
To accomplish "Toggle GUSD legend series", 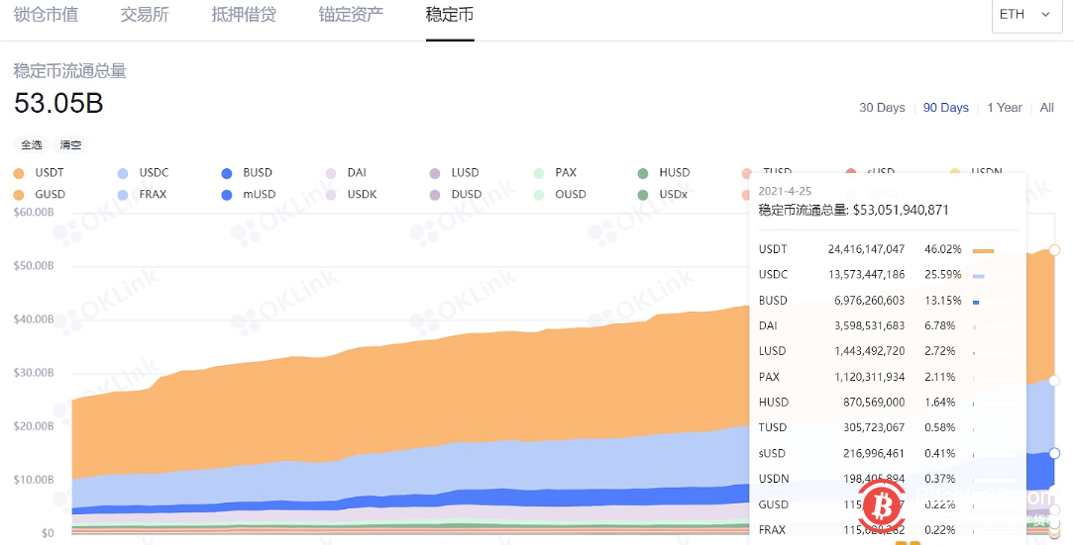I will [x=40, y=194].
